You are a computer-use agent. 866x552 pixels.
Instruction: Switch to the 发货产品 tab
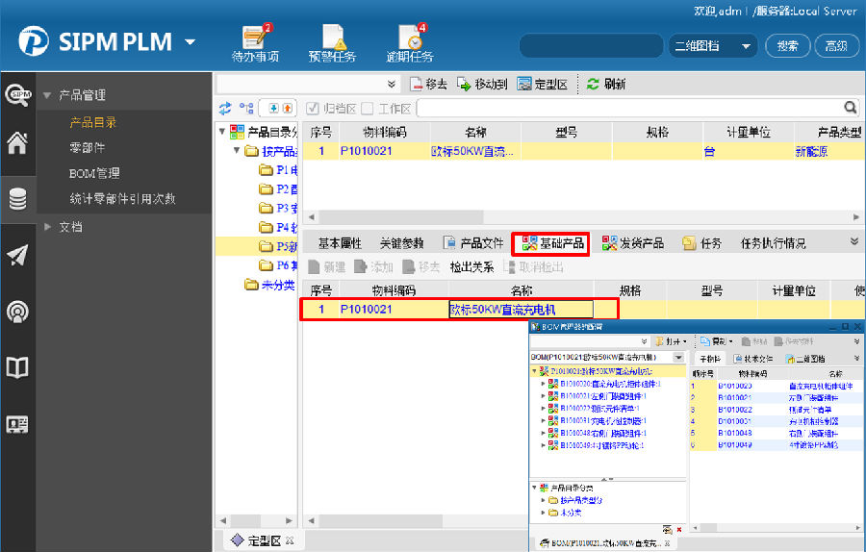[x=632, y=243]
